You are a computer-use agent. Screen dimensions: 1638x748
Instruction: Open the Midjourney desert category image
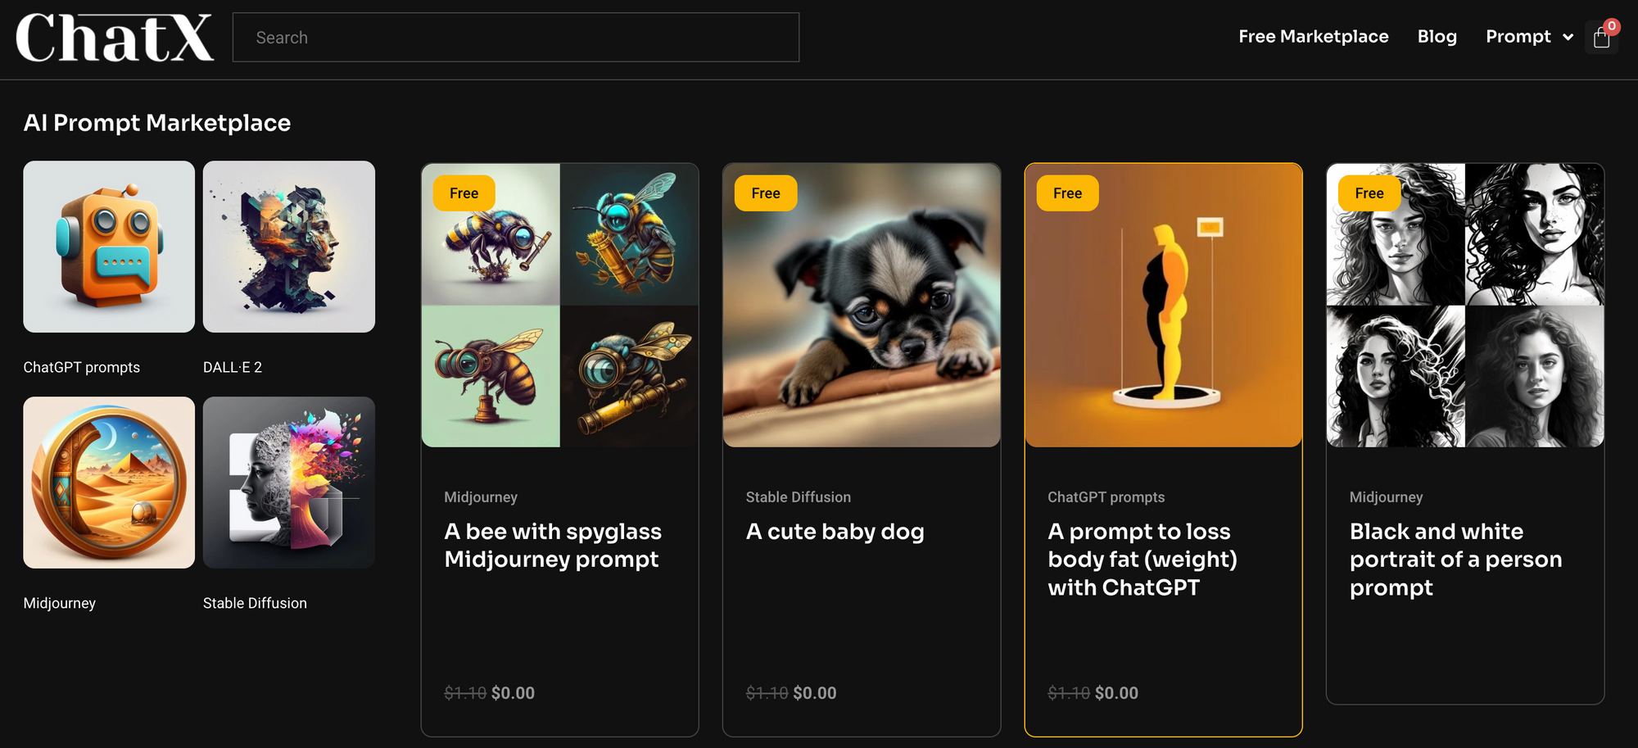pyautogui.click(x=109, y=483)
